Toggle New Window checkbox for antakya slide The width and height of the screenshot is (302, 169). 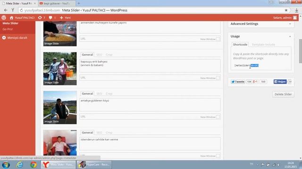click(218, 117)
